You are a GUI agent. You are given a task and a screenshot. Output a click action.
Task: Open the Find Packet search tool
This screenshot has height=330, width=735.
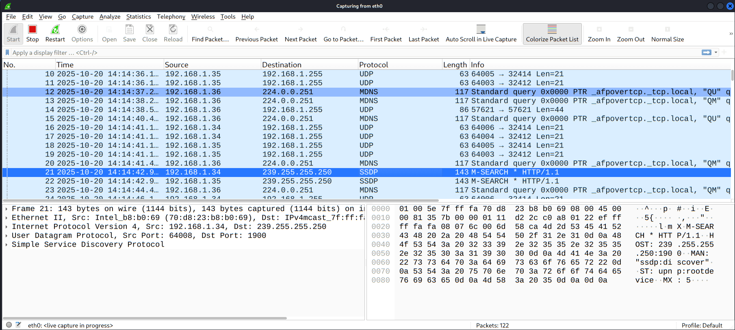click(210, 33)
